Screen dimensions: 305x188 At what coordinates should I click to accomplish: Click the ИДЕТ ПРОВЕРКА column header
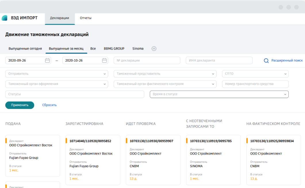(x=141, y=124)
